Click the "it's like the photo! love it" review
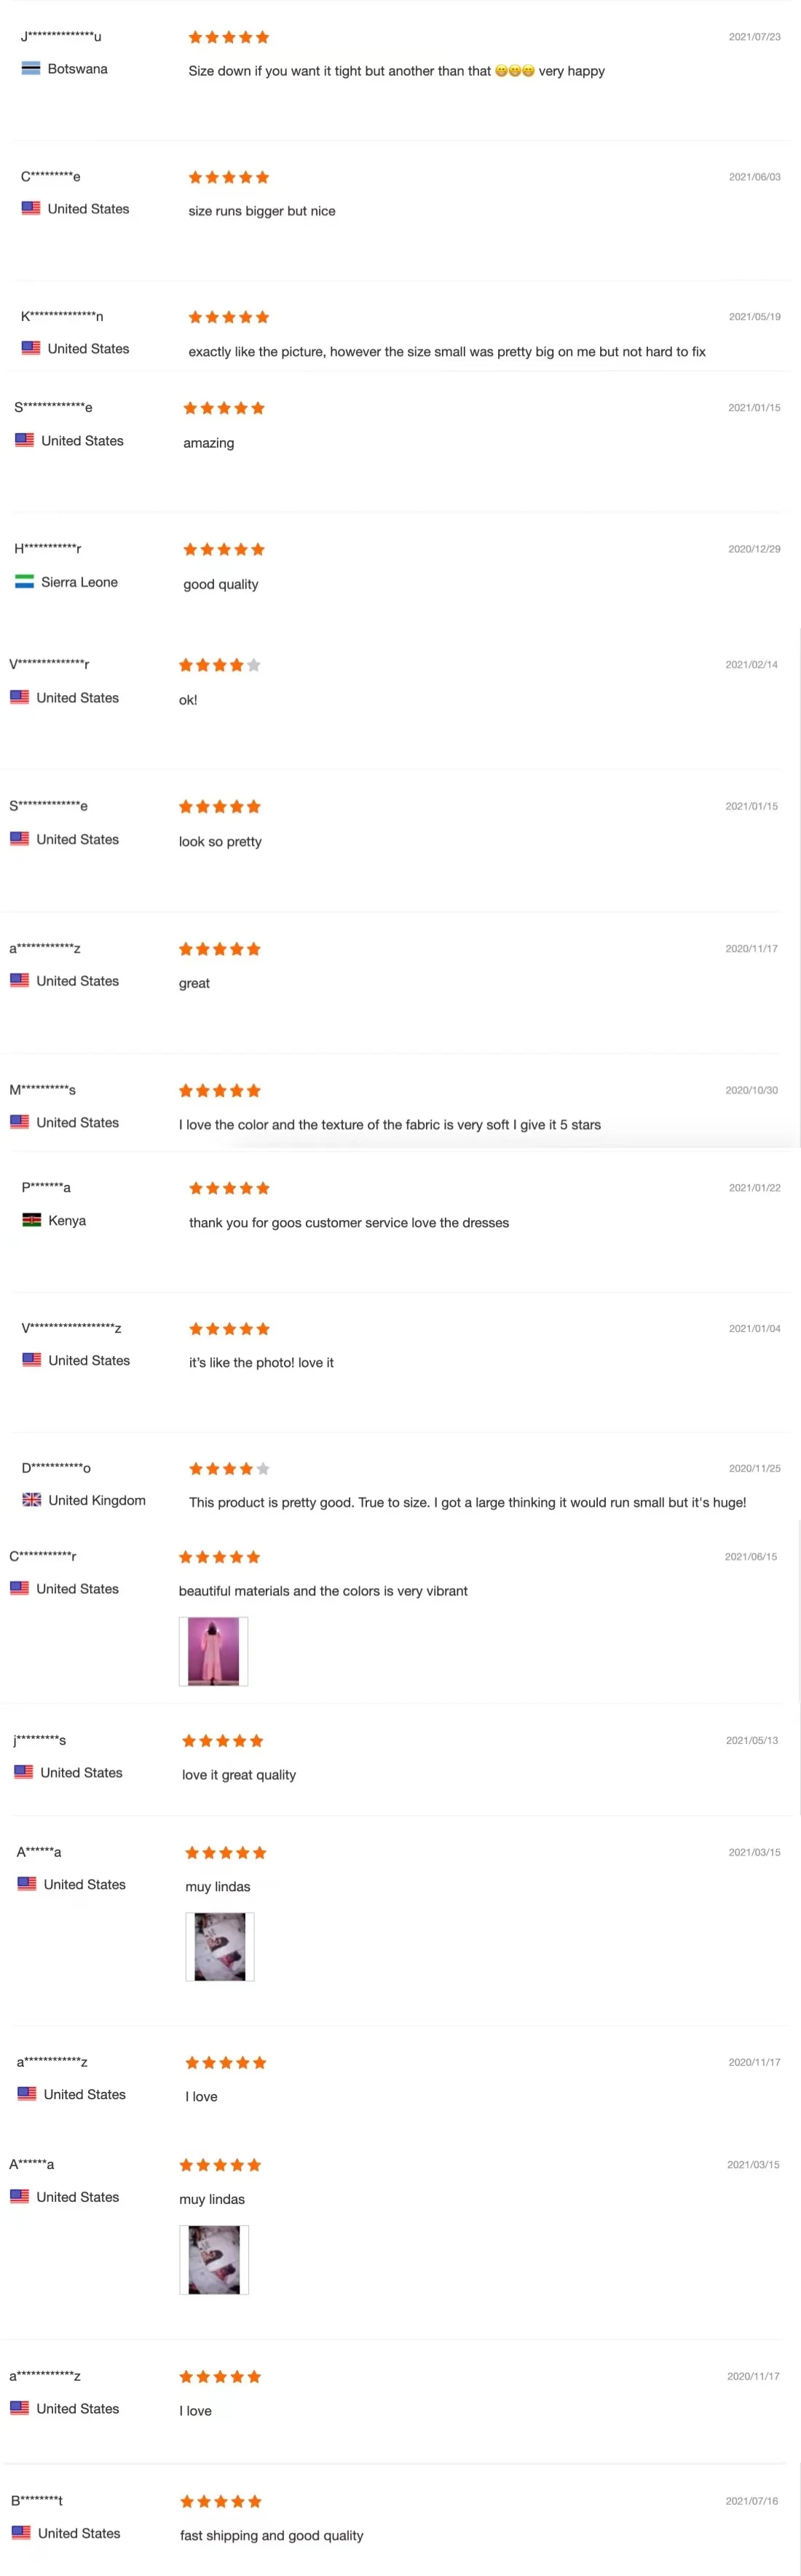Viewport: 801px width, 2576px height. (x=261, y=1363)
